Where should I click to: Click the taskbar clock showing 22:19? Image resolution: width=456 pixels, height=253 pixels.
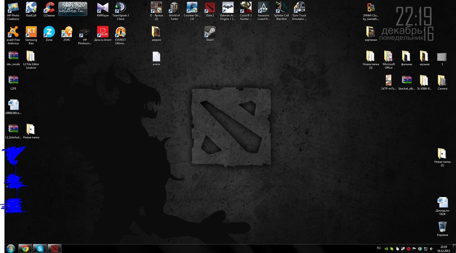pyautogui.click(x=444, y=248)
